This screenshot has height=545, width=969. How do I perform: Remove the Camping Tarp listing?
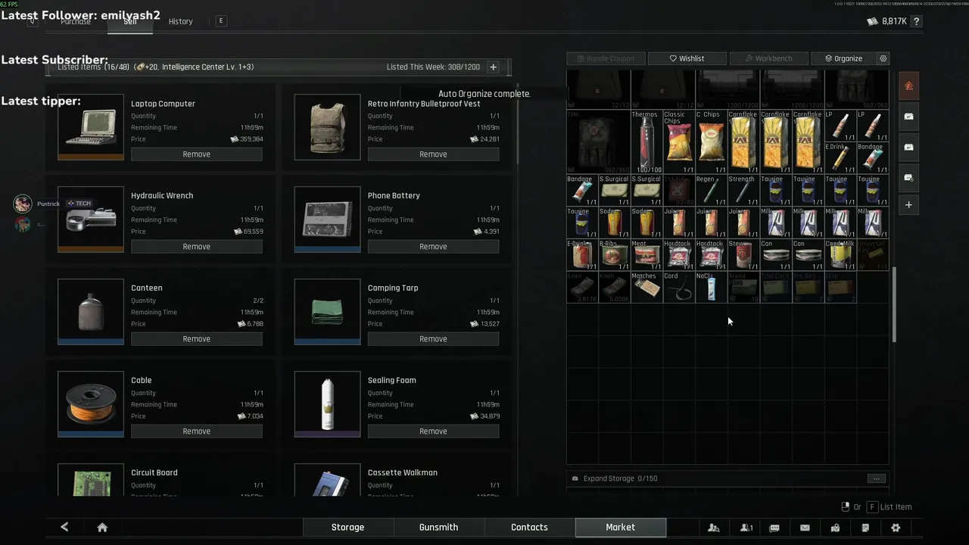[x=433, y=339]
